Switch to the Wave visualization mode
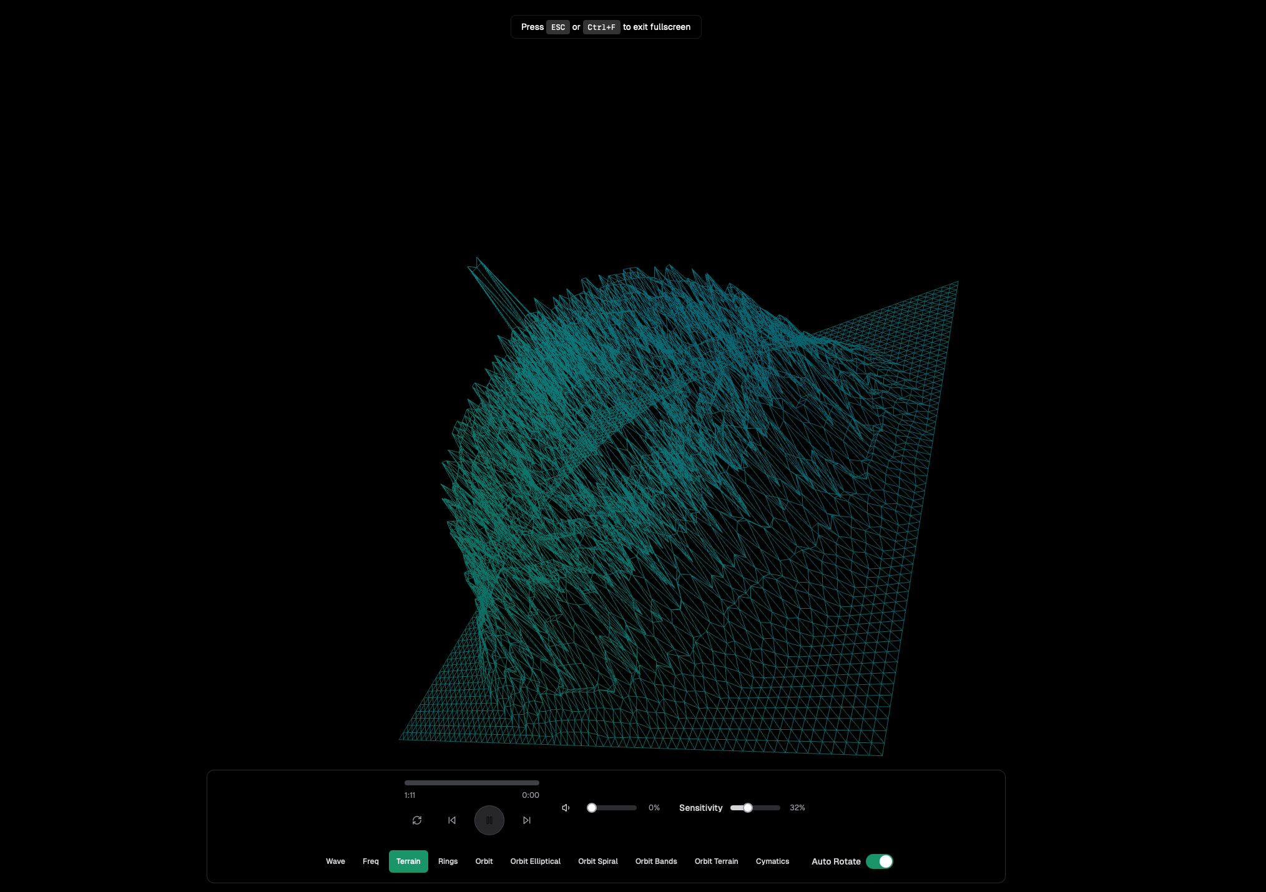This screenshot has width=1266, height=892. click(335, 861)
